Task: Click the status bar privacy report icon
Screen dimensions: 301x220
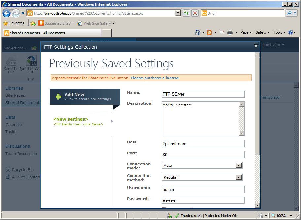Action: [169, 216]
